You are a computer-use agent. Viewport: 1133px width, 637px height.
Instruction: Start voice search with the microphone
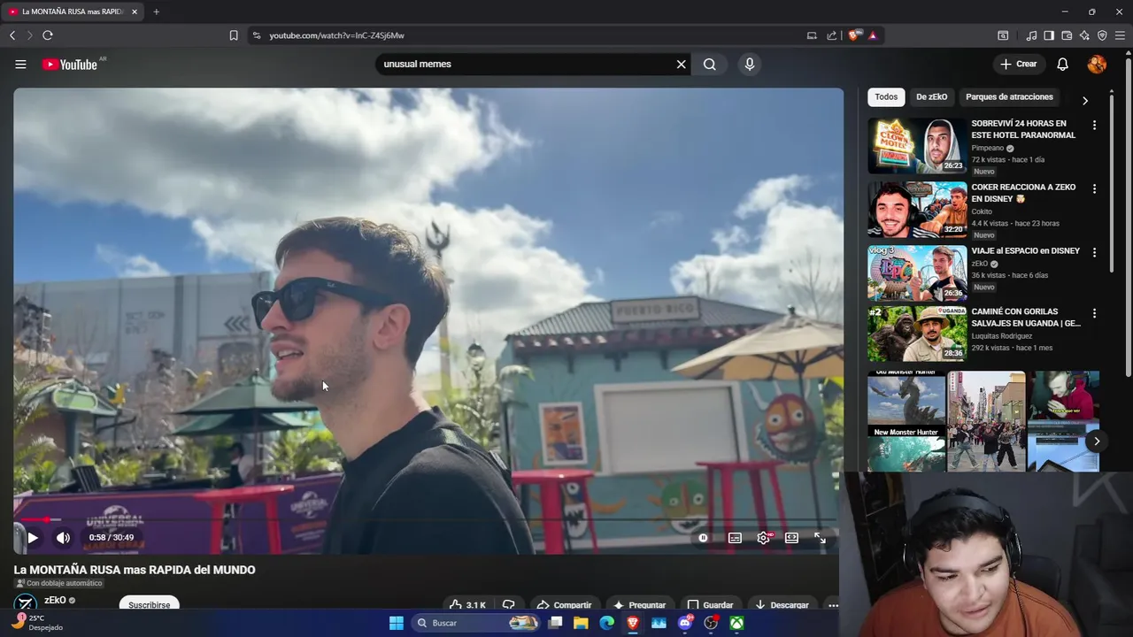pos(750,65)
